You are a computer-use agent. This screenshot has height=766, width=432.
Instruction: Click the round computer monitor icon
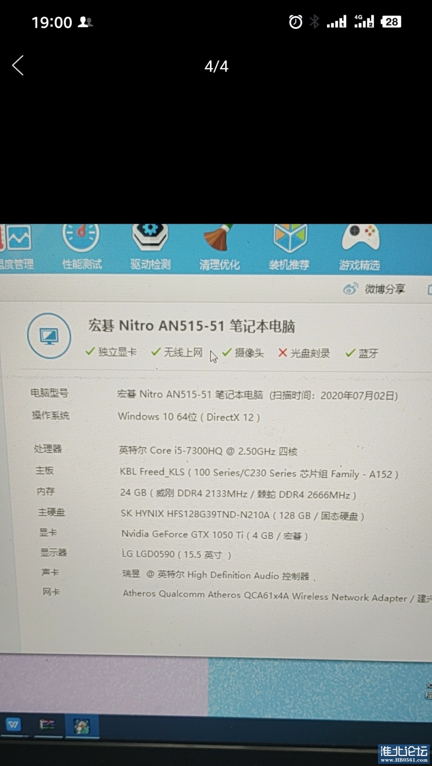pyautogui.click(x=49, y=336)
